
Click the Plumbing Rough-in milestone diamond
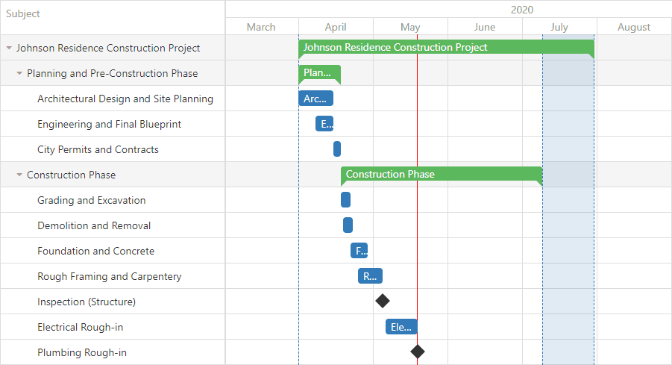click(418, 352)
